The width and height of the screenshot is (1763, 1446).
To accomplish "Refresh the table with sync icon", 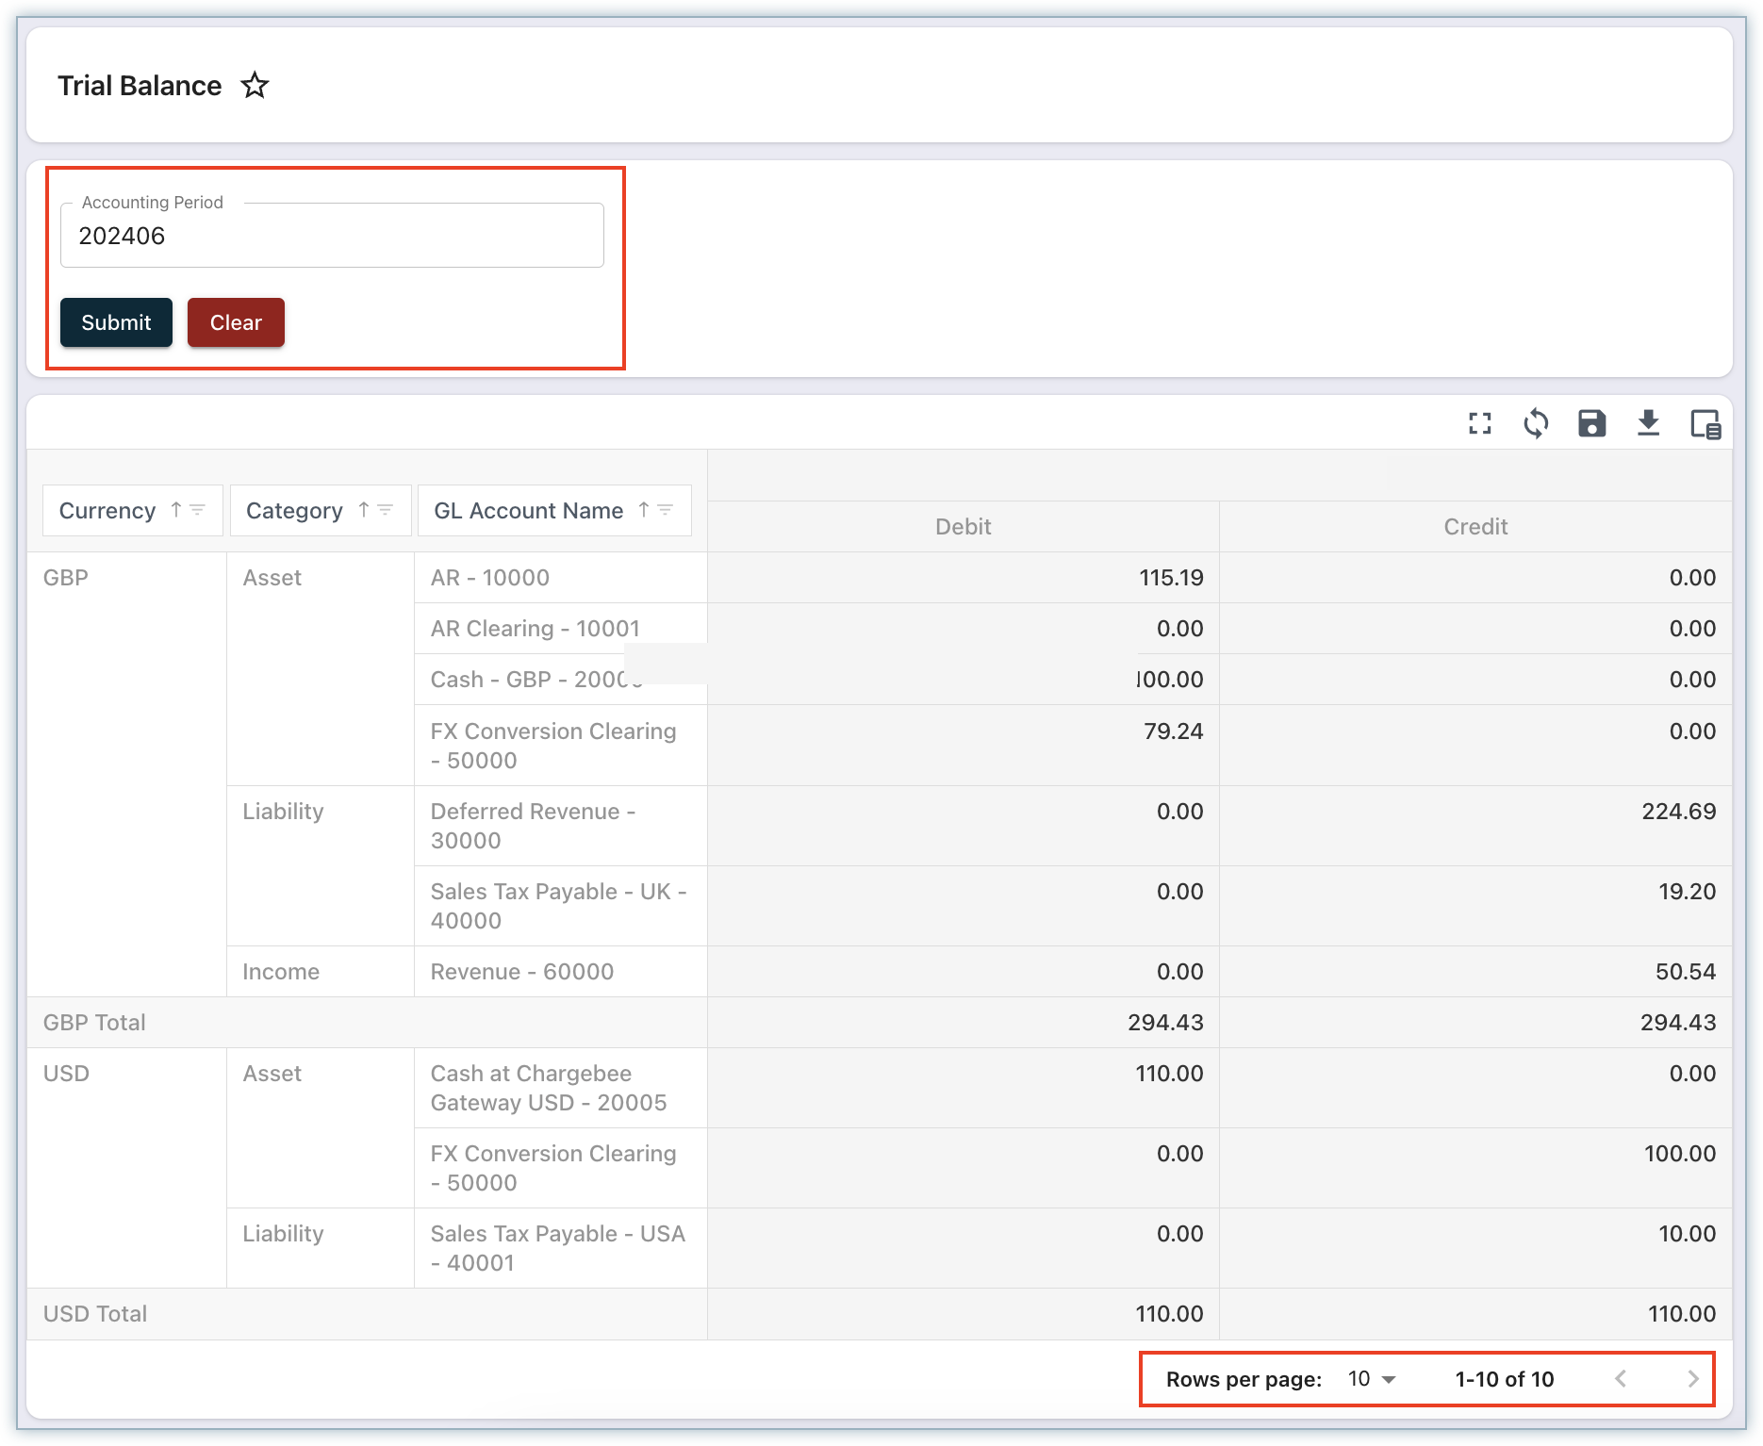I will click(1536, 424).
